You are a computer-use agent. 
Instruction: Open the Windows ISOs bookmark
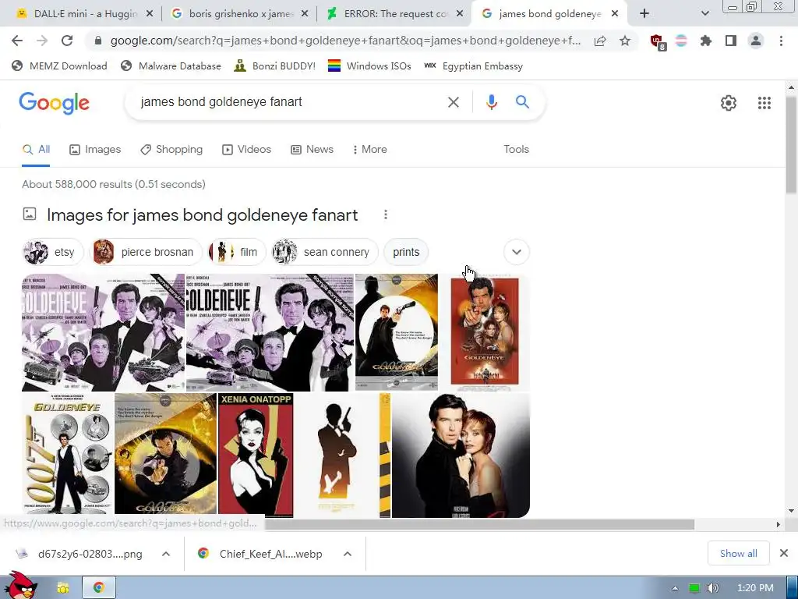click(369, 66)
